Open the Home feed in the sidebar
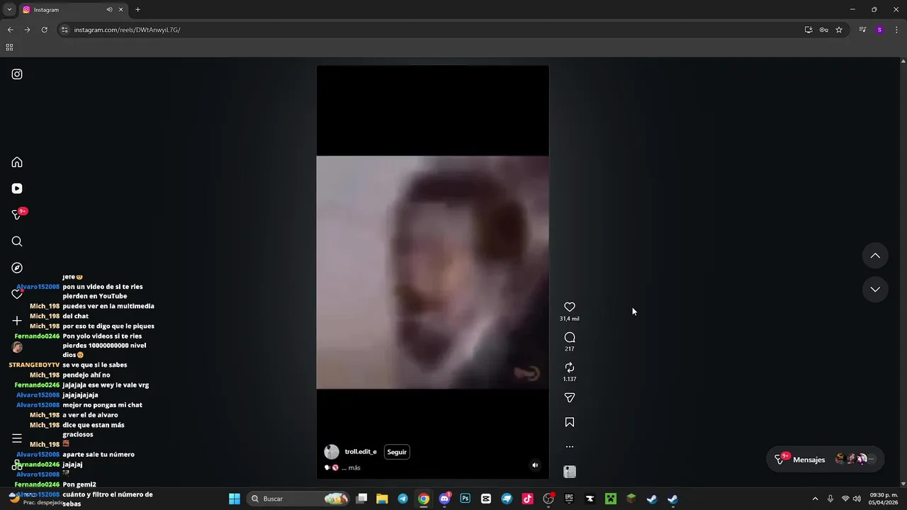The height and width of the screenshot is (510, 907). point(17,162)
